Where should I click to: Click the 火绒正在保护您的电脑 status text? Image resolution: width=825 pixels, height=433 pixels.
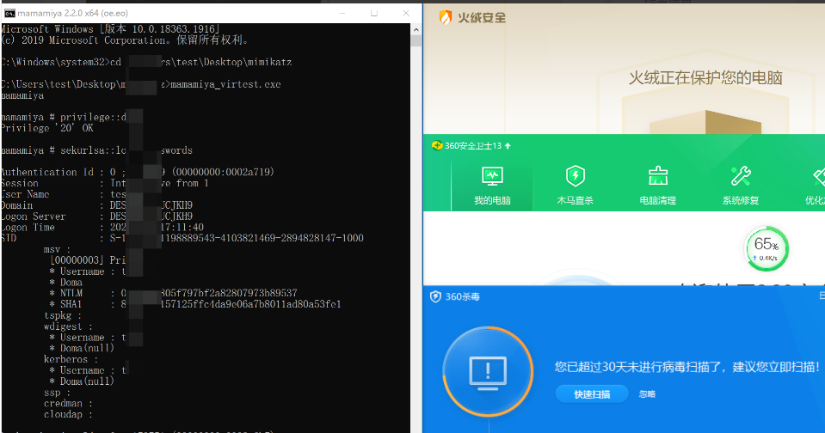coord(705,78)
